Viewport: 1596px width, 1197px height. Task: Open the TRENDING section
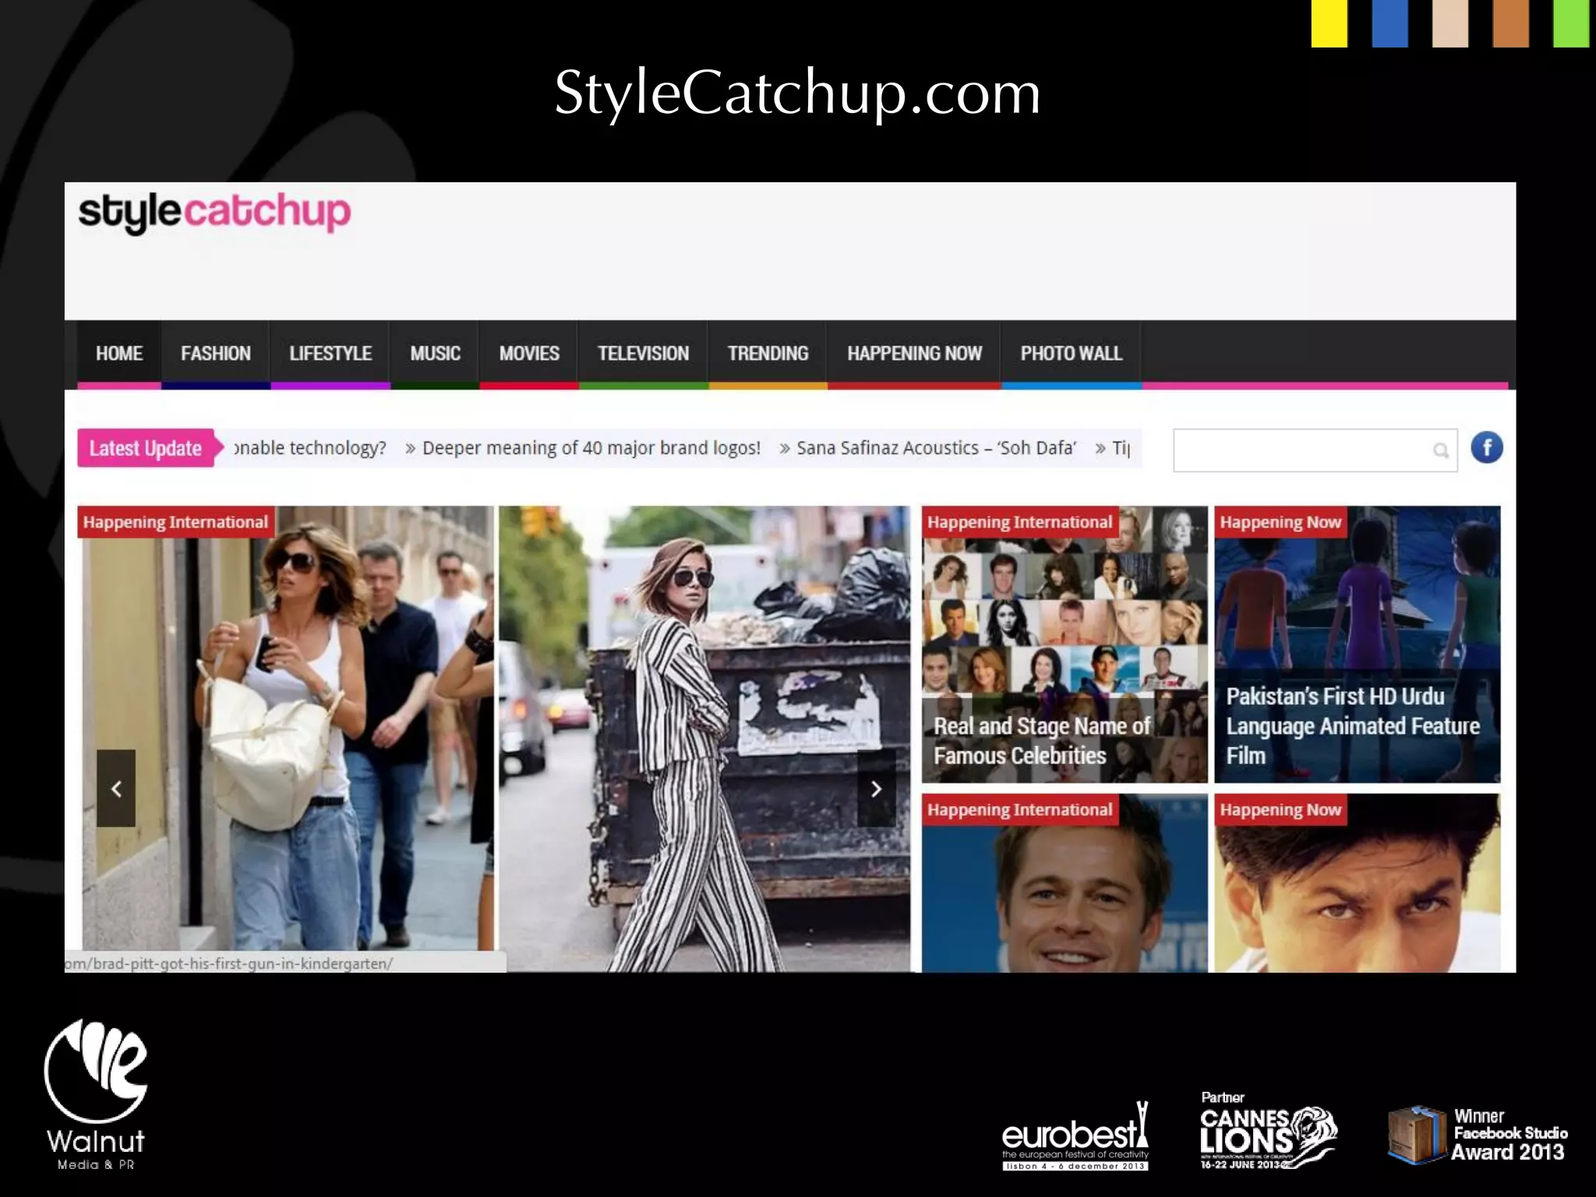[768, 354]
